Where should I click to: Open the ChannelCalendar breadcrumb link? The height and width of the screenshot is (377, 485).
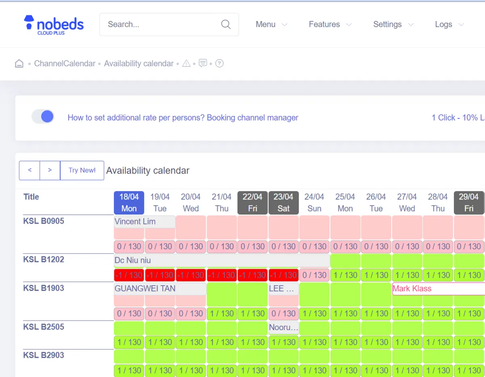[65, 64]
